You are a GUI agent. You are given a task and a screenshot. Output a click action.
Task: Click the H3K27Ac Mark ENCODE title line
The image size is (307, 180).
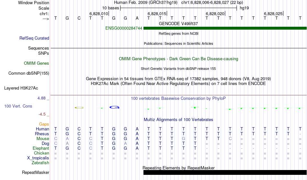click(x=178, y=84)
